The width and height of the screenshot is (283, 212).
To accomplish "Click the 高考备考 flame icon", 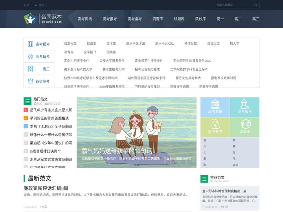I will pyautogui.click(x=31, y=57).
